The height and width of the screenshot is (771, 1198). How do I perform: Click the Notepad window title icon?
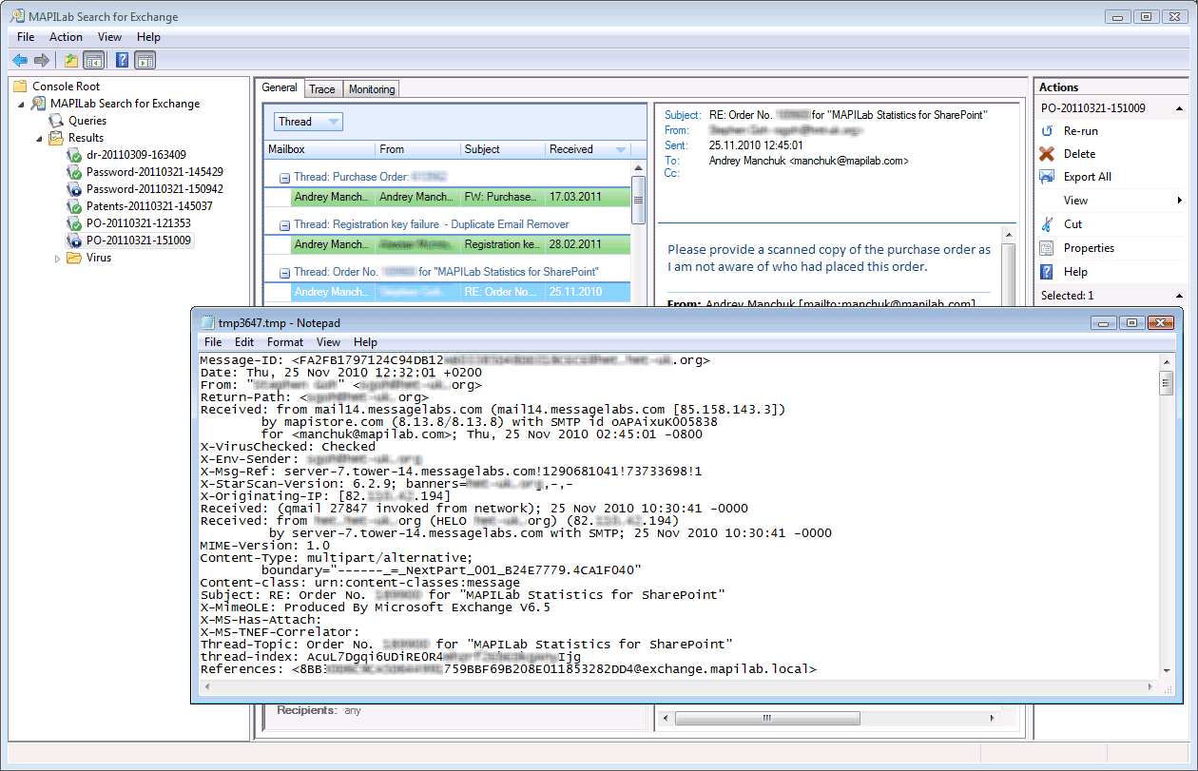[x=207, y=323]
